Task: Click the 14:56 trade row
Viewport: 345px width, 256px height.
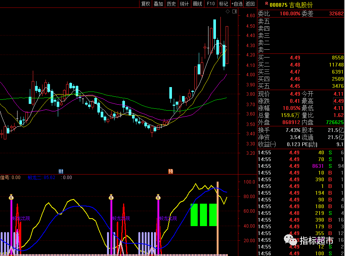Action: point(301,253)
